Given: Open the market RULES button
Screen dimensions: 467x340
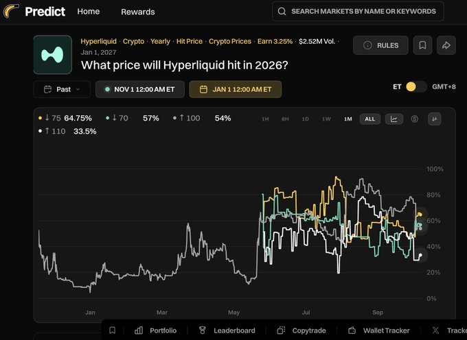Looking at the screenshot, I should click(x=380, y=45).
